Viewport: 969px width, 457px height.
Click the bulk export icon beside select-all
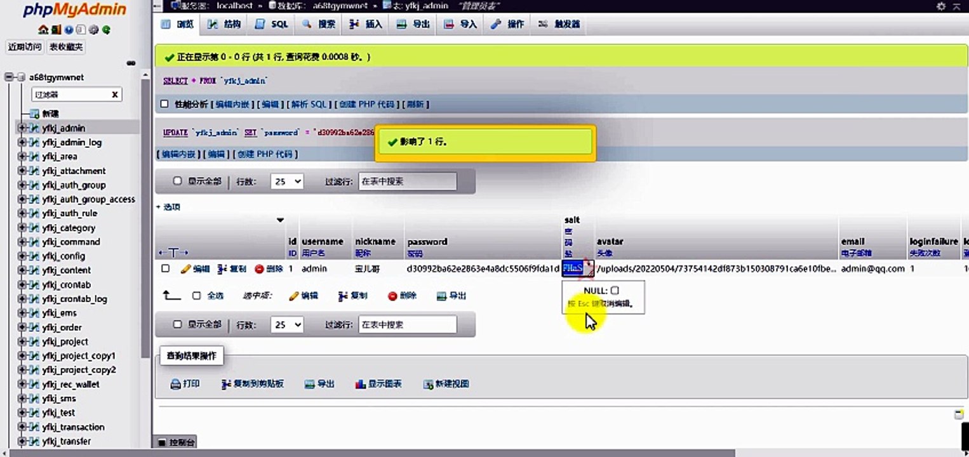(x=442, y=296)
